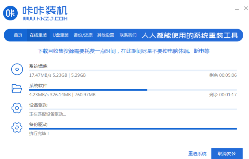Screen dimensions: 249x159
Task: Click the 系统软件 folder icon
Action: pos(17,88)
